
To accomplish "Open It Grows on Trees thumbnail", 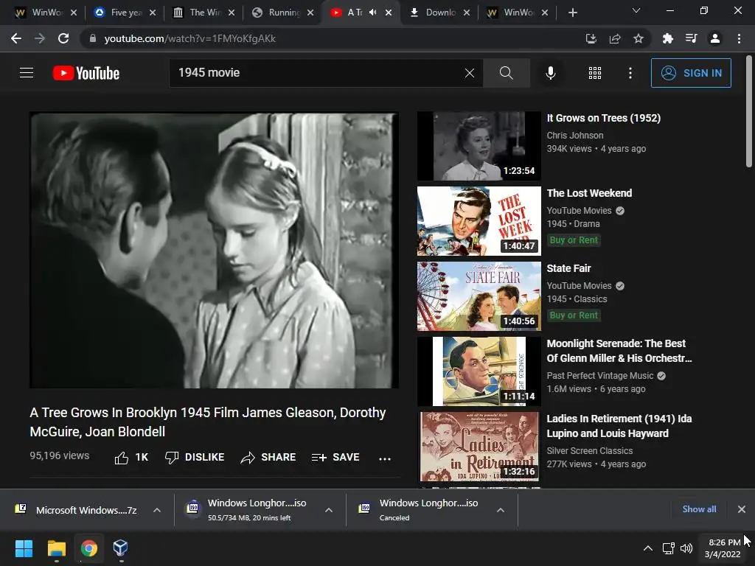I will 479,146.
